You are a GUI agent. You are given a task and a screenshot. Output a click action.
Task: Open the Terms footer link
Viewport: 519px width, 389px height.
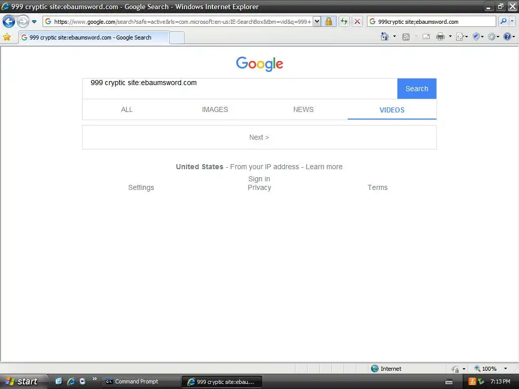pyautogui.click(x=377, y=187)
